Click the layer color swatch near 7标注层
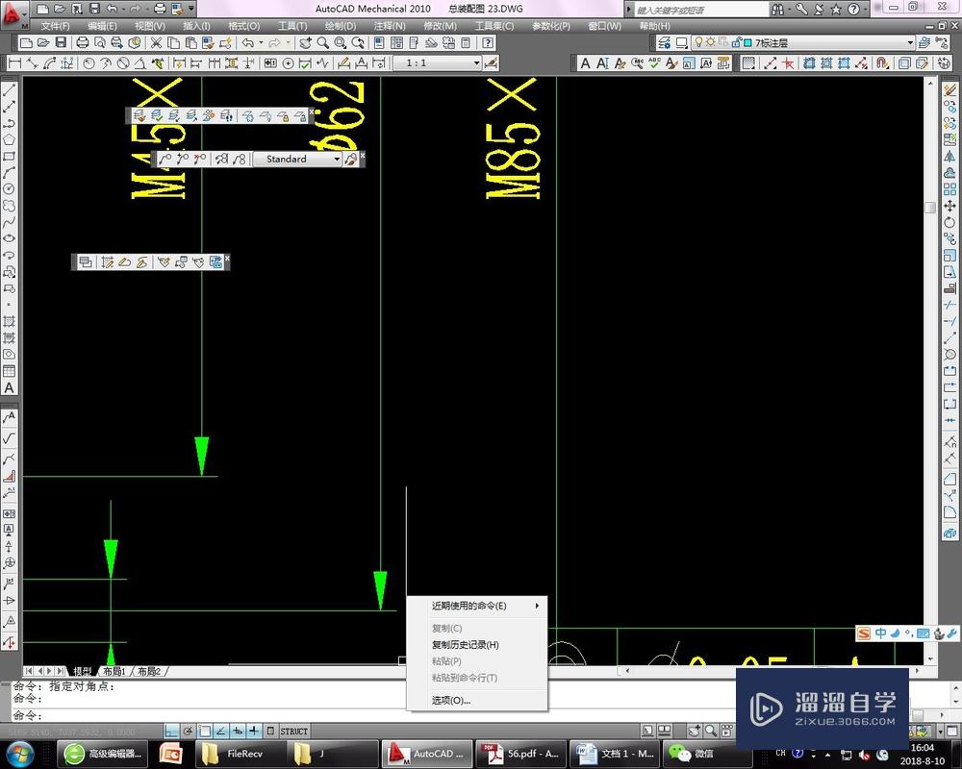962x769 pixels. tap(747, 42)
